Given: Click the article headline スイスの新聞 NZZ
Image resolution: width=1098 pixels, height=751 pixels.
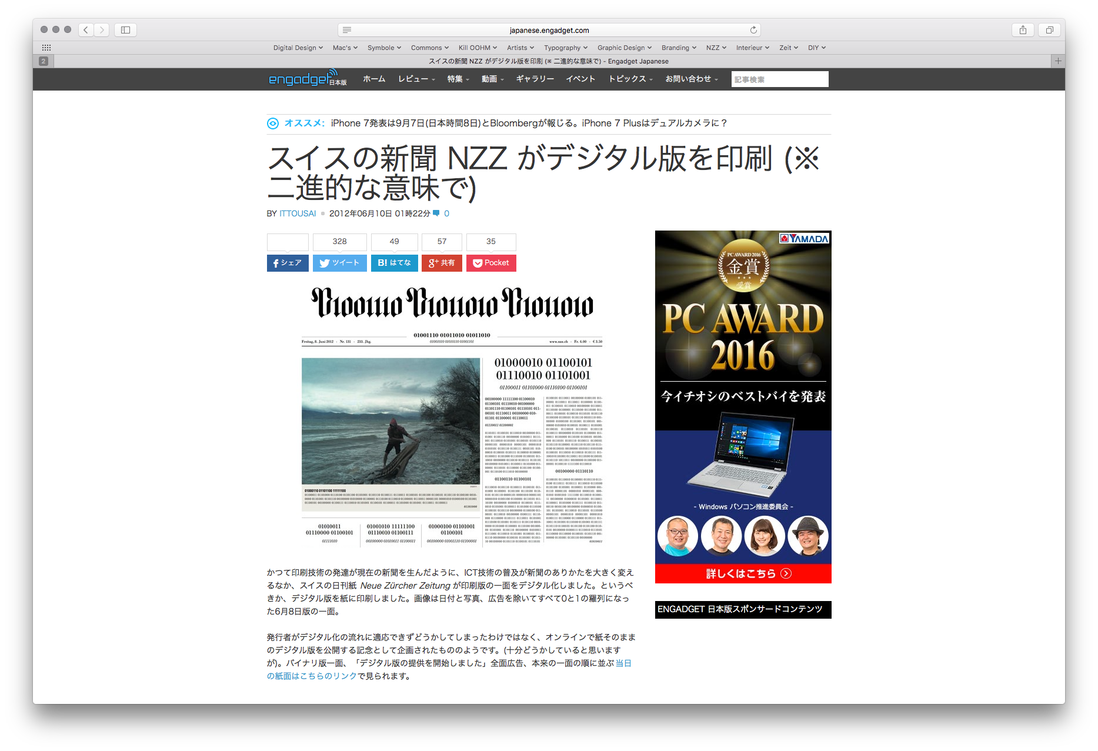Looking at the screenshot, I should coord(543,173).
